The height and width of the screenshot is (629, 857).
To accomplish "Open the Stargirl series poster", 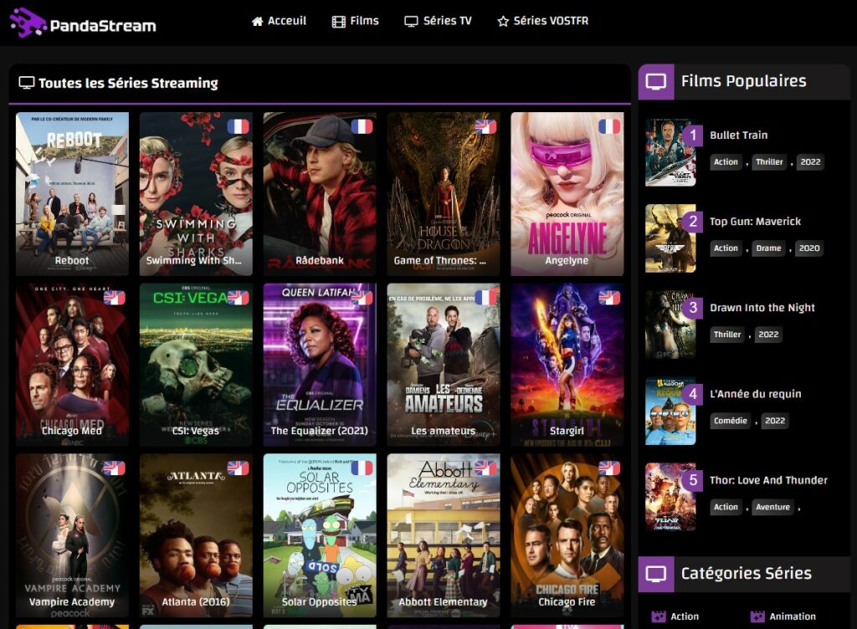I will tap(567, 365).
